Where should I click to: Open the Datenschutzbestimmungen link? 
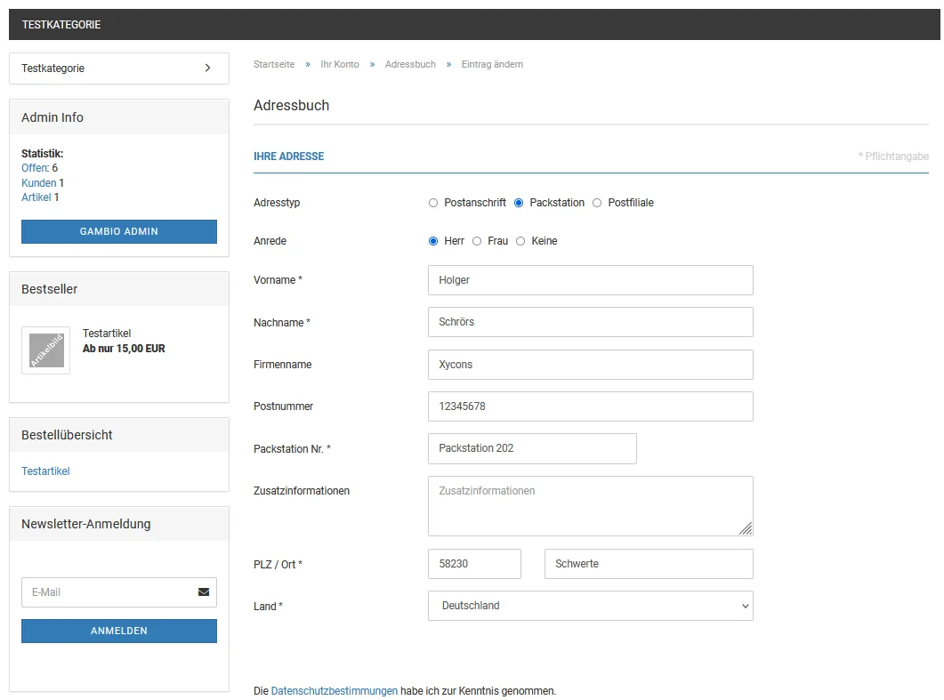[335, 691]
